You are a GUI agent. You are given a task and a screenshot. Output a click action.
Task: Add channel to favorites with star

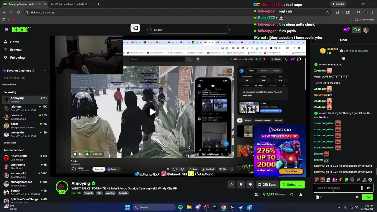point(232,185)
